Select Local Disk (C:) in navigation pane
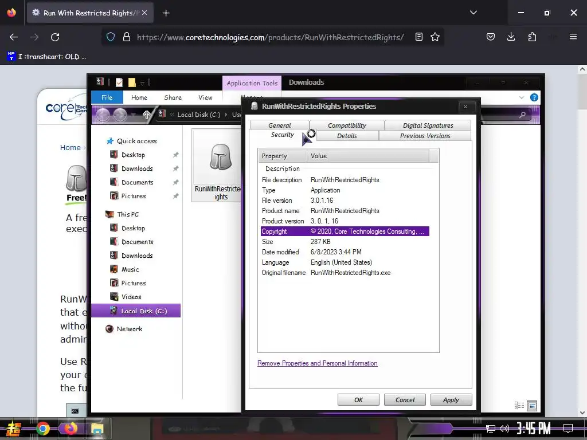The height and width of the screenshot is (440, 587). tap(136, 311)
